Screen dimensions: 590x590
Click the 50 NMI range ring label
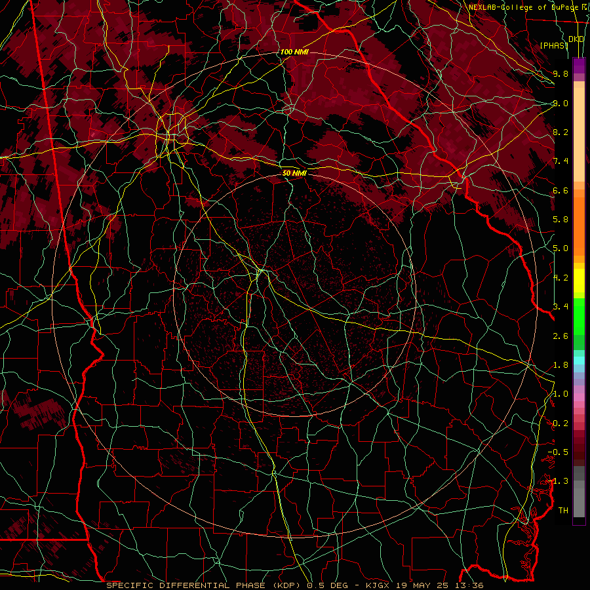294,173
